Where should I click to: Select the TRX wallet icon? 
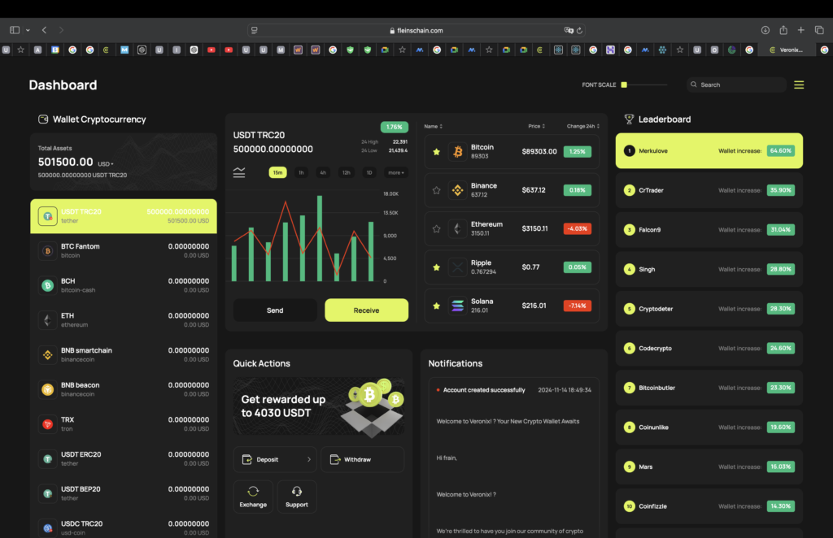coord(48,424)
